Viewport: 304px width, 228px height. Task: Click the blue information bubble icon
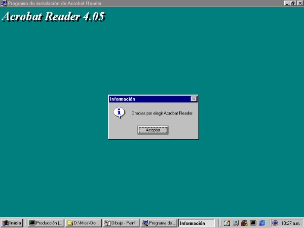point(119,112)
